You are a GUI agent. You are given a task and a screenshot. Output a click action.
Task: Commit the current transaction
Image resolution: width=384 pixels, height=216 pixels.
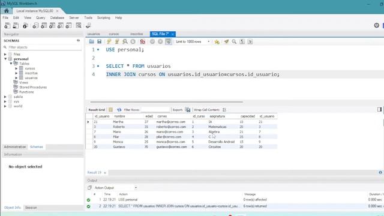[152, 41]
